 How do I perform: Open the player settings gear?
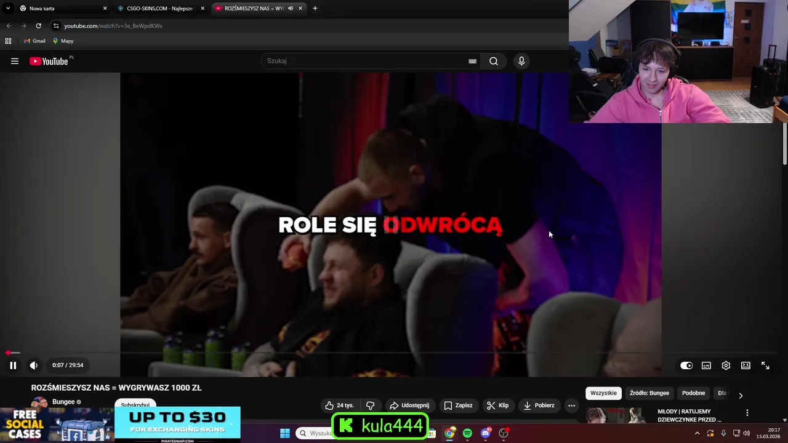click(726, 365)
